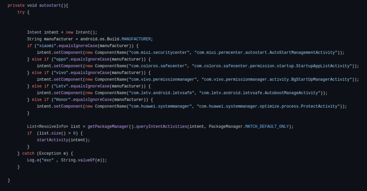This screenshot has height=191, width=367.
Task: Click "MANUFACTURER" constant in String manufacturer line
Action: click(136, 39)
